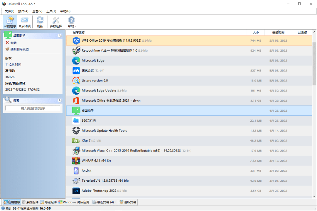Screen dimensions: 317x211
Task: Click the program list scroll up arrow
Action: point(314,32)
